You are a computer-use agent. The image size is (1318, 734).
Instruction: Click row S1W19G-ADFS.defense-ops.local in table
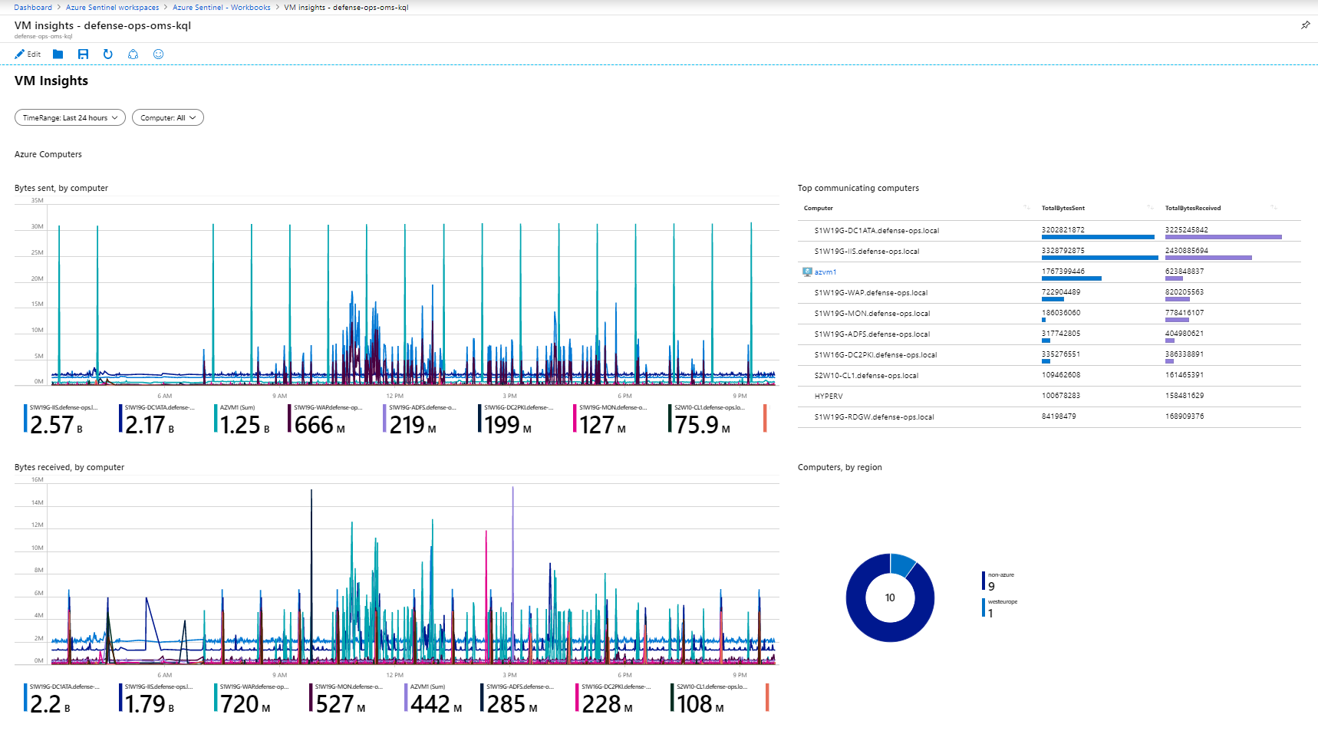[x=1049, y=334]
